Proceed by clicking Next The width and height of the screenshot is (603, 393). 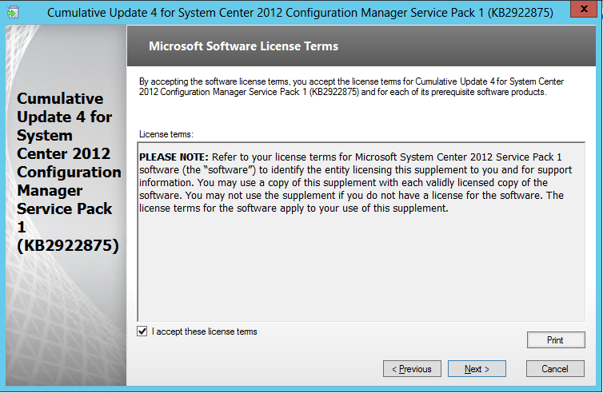(477, 369)
